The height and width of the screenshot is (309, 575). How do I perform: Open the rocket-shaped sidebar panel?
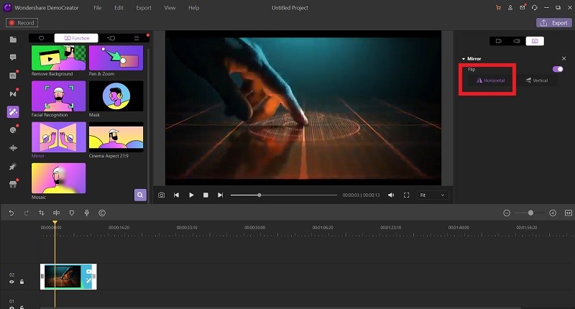pyautogui.click(x=13, y=167)
